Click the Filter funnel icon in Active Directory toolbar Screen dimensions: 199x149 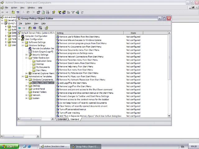point(73,12)
